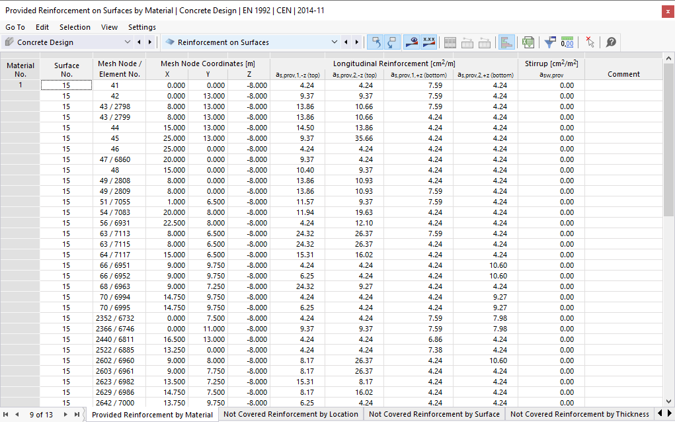The width and height of the screenshot is (675, 422).
Task: Expand the Reinforcement on Surfaces dropdown
Action: pos(335,42)
